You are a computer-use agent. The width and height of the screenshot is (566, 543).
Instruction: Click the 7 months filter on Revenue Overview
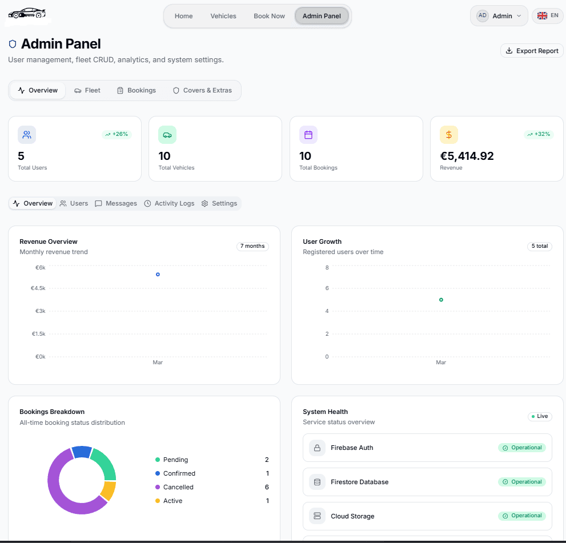tap(252, 246)
